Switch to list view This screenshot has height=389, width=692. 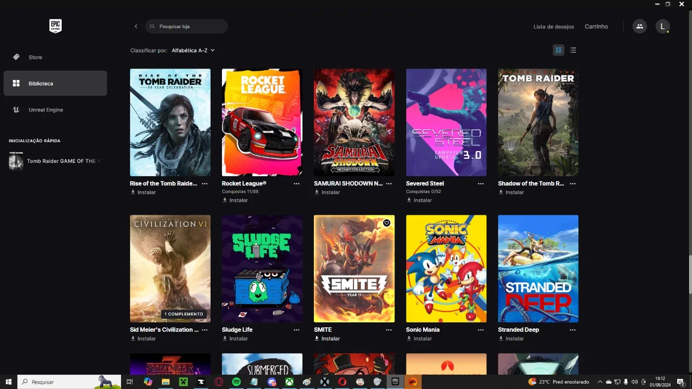click(573, 50)
